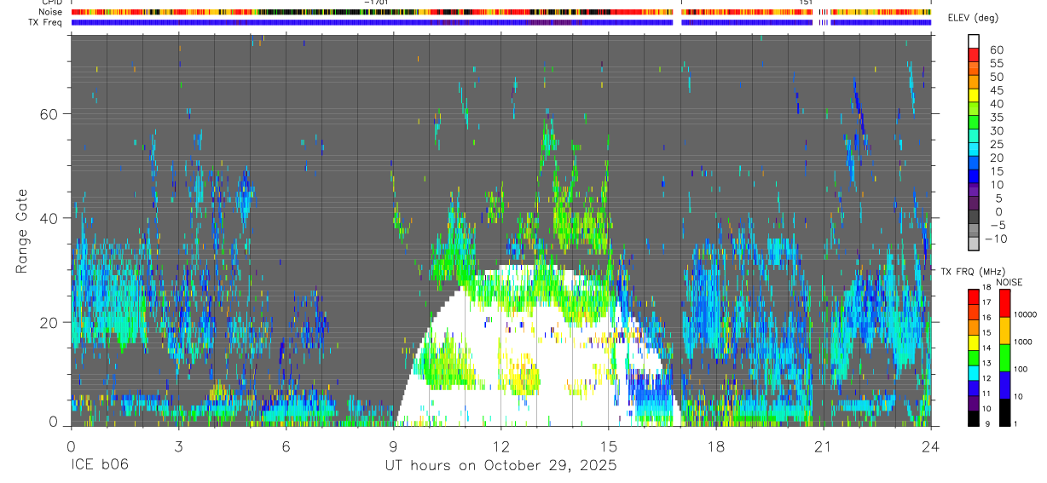The height and width of the screenshot is (483, 1047).
Task: Click the NOISE legend title
Action: tap(1011, 282)
